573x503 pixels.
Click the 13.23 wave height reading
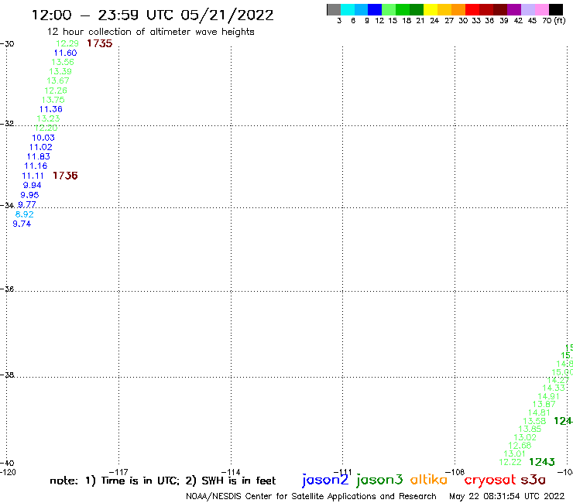click(48, 118)
